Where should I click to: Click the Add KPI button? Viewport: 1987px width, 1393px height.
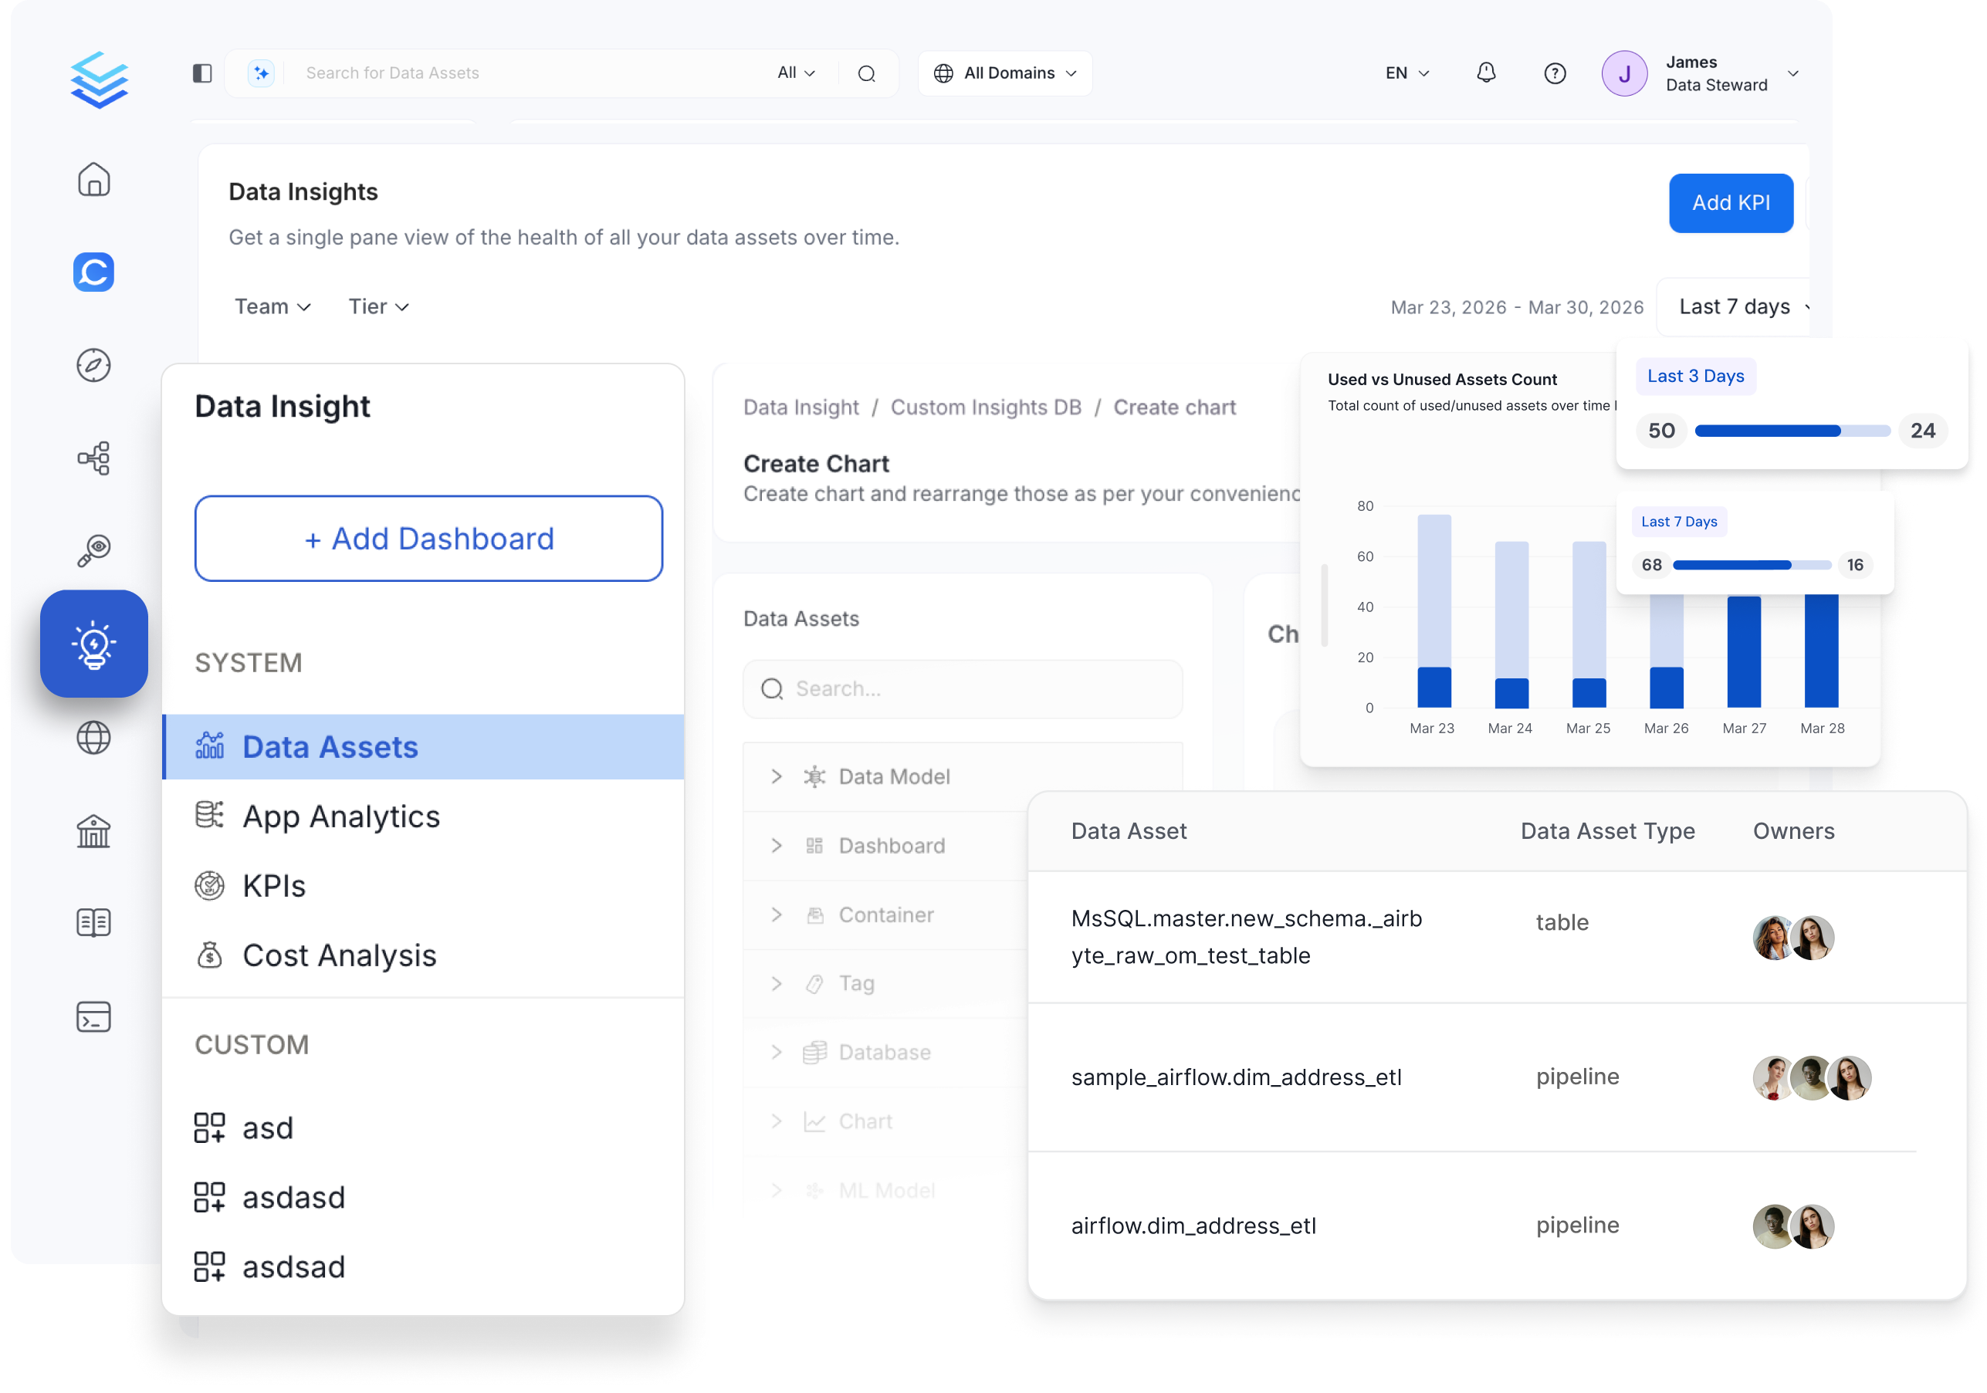point(1731,202)
